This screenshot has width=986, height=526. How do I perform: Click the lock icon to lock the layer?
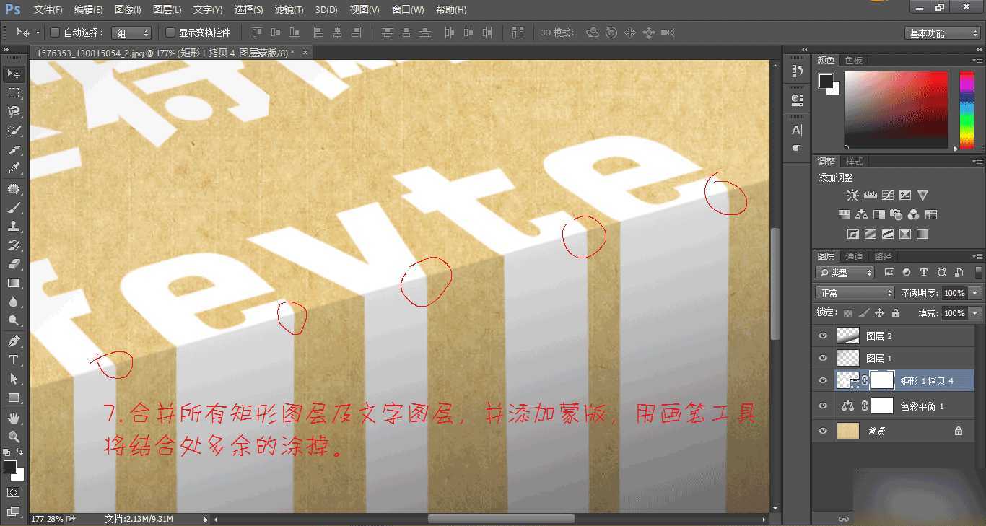(895, 312)
